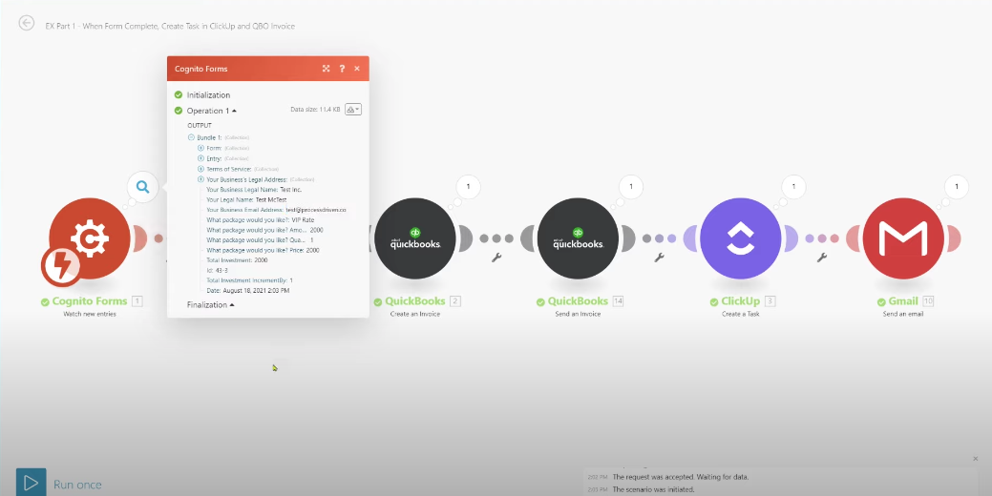Open the Gmail Send an email module
The width and height of the screenshot is (992, 496).
[x=903, y=238]
